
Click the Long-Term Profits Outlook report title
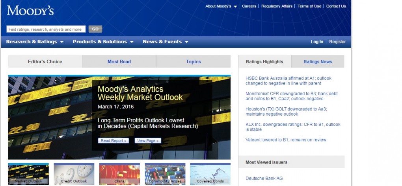(148, 123)
